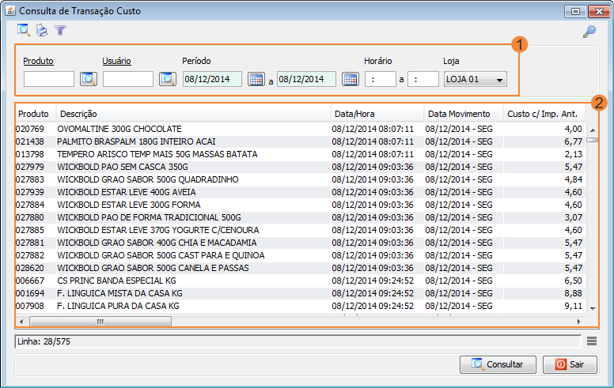Click the Produto code input field
Viewport: 614px width, 388px height.
(x=49, y=79)
